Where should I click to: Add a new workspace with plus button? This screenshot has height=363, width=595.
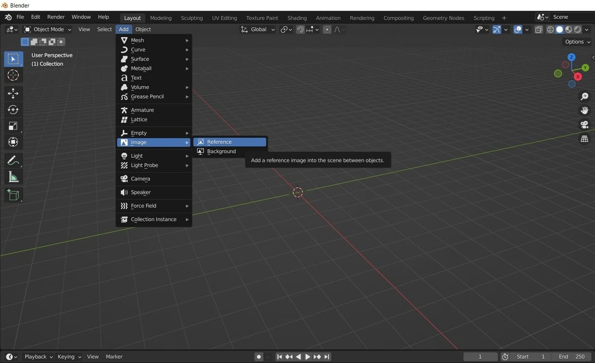tap(504, 18)
